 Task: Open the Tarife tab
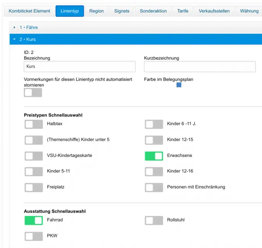click(x=182, y=11)
